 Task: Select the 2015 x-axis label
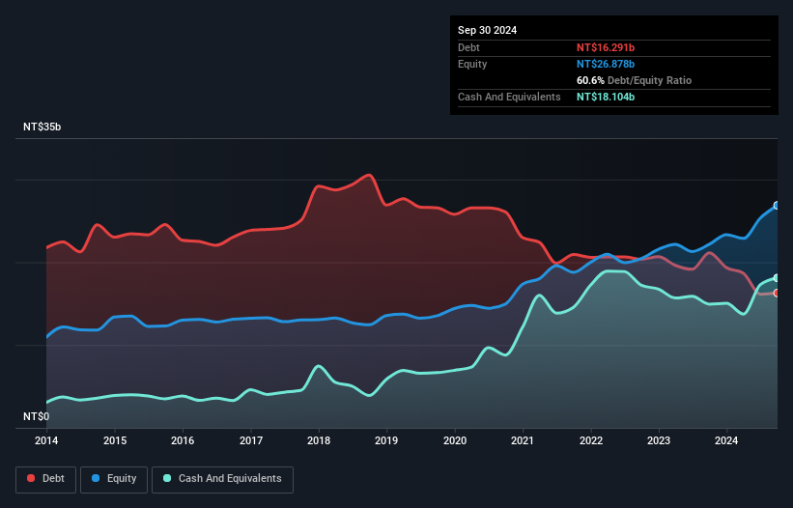click(115, 440)
